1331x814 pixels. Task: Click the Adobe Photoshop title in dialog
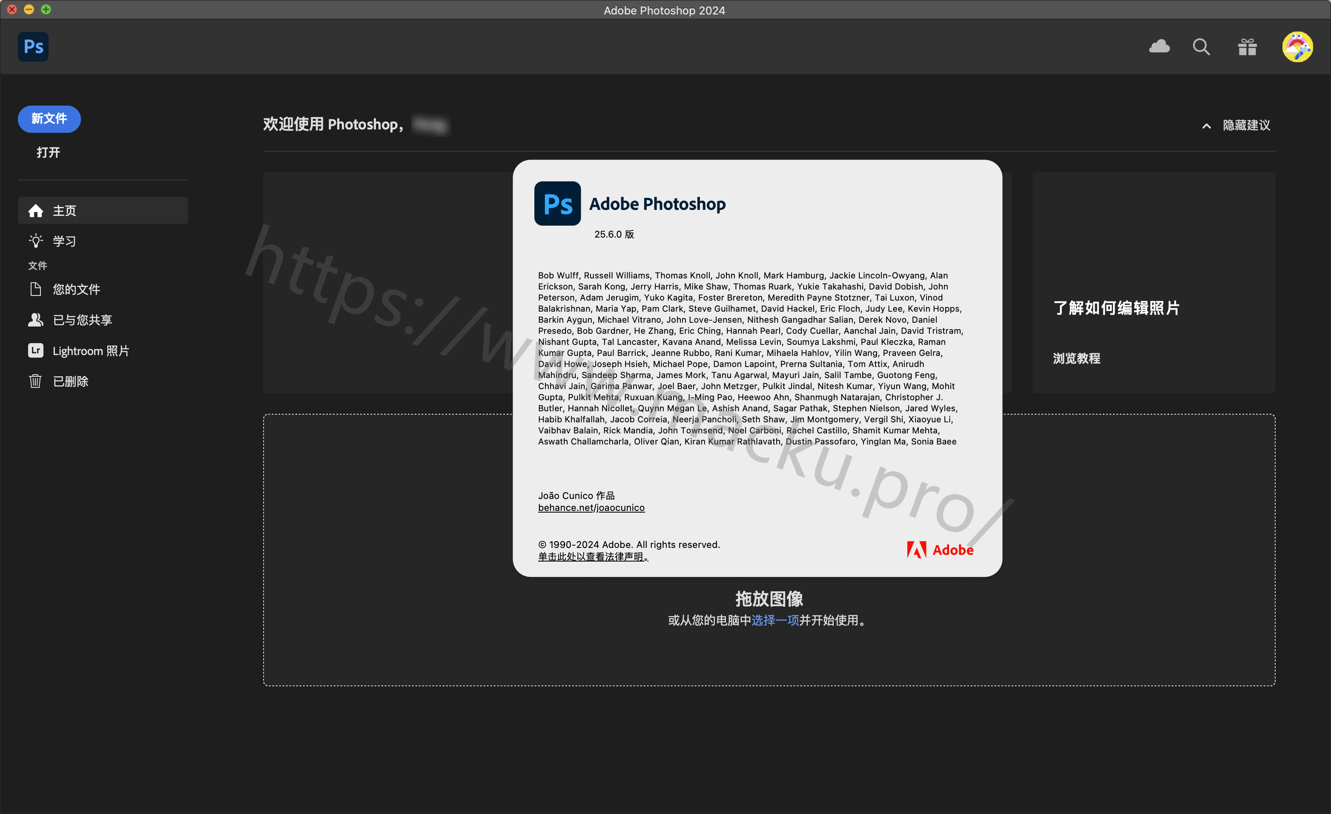657,204
